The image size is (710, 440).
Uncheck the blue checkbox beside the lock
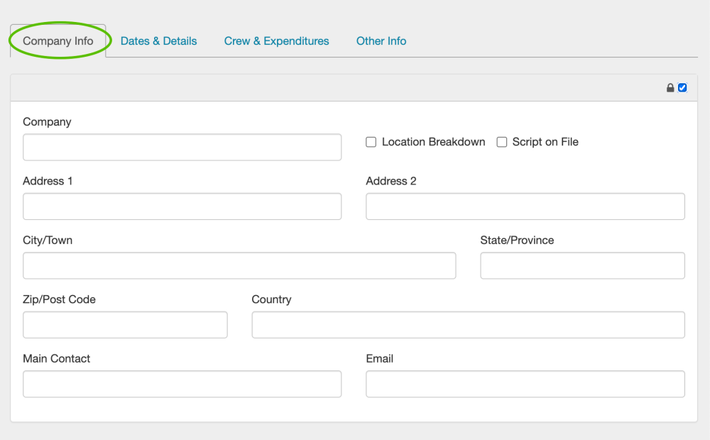click(682, 88)
